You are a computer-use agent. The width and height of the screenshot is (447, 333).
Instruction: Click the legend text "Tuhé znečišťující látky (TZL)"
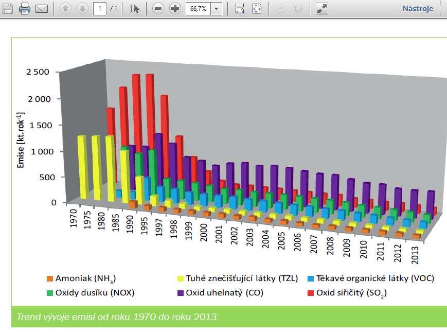(242, 278)
